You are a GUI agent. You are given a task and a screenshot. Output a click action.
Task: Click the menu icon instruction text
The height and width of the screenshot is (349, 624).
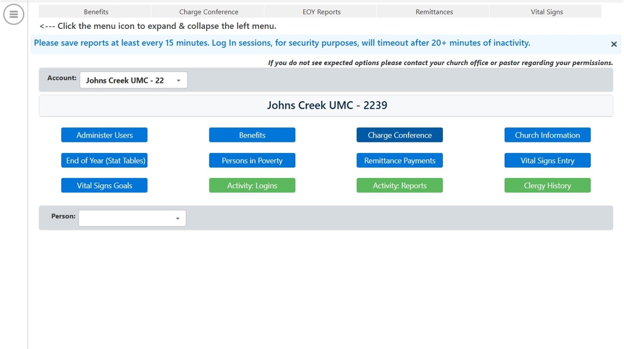point(158,26)
